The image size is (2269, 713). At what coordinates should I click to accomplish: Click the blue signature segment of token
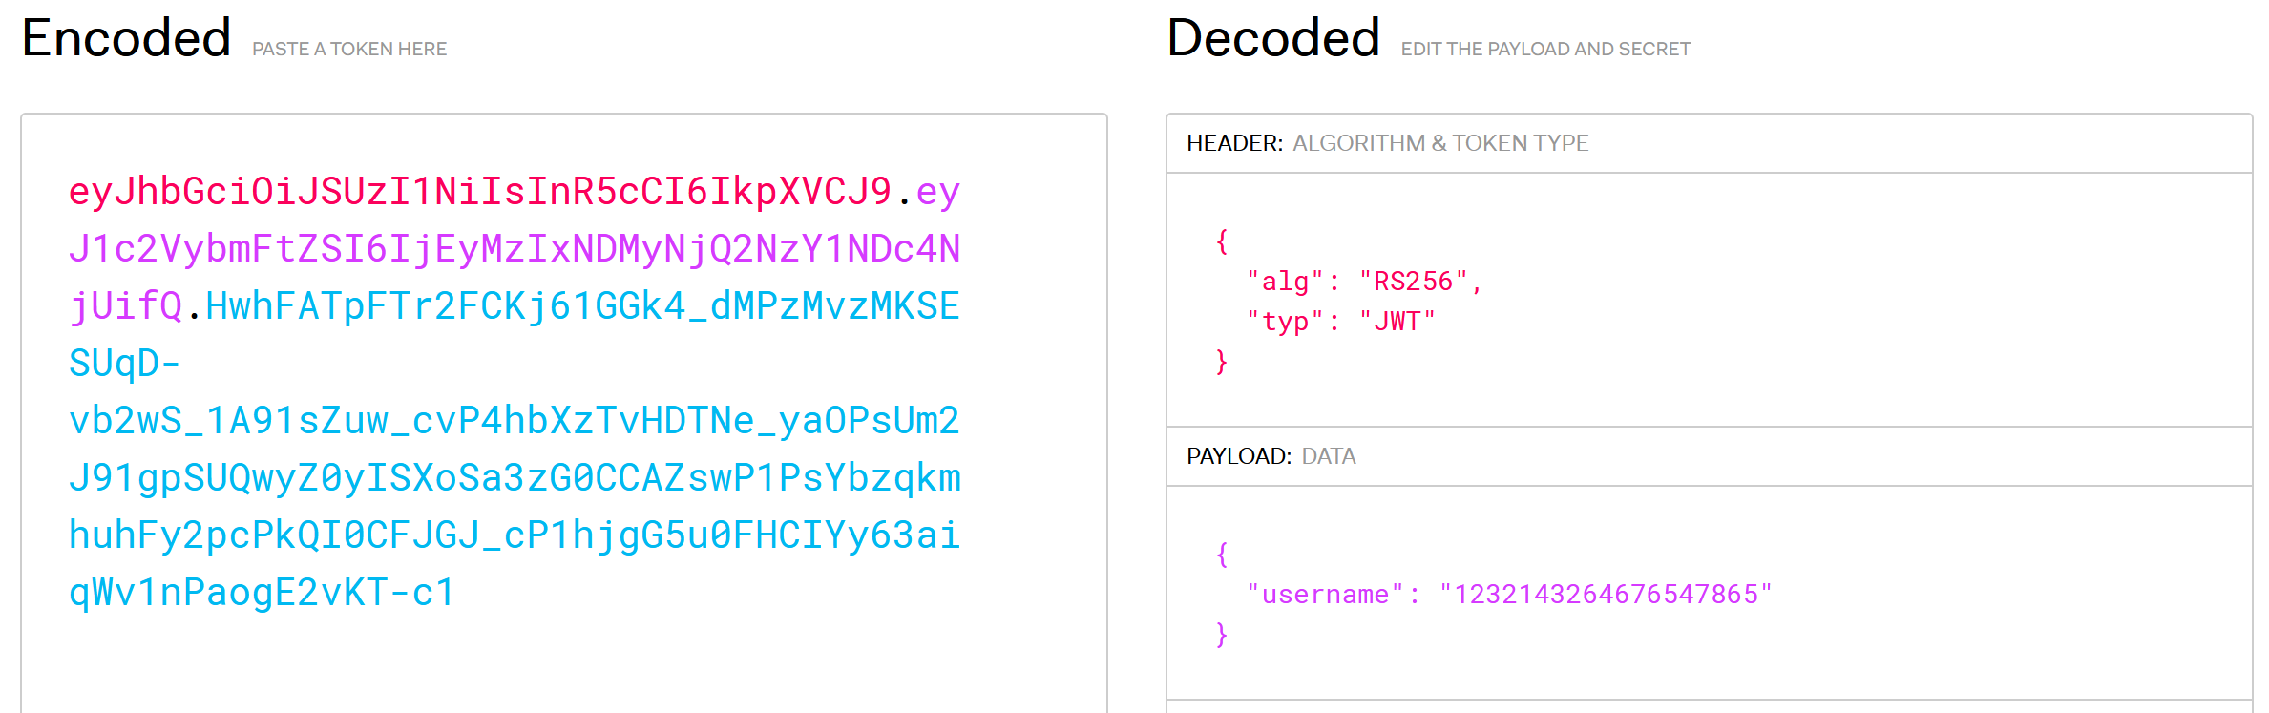pyautogui.click(x=515, y=449)
